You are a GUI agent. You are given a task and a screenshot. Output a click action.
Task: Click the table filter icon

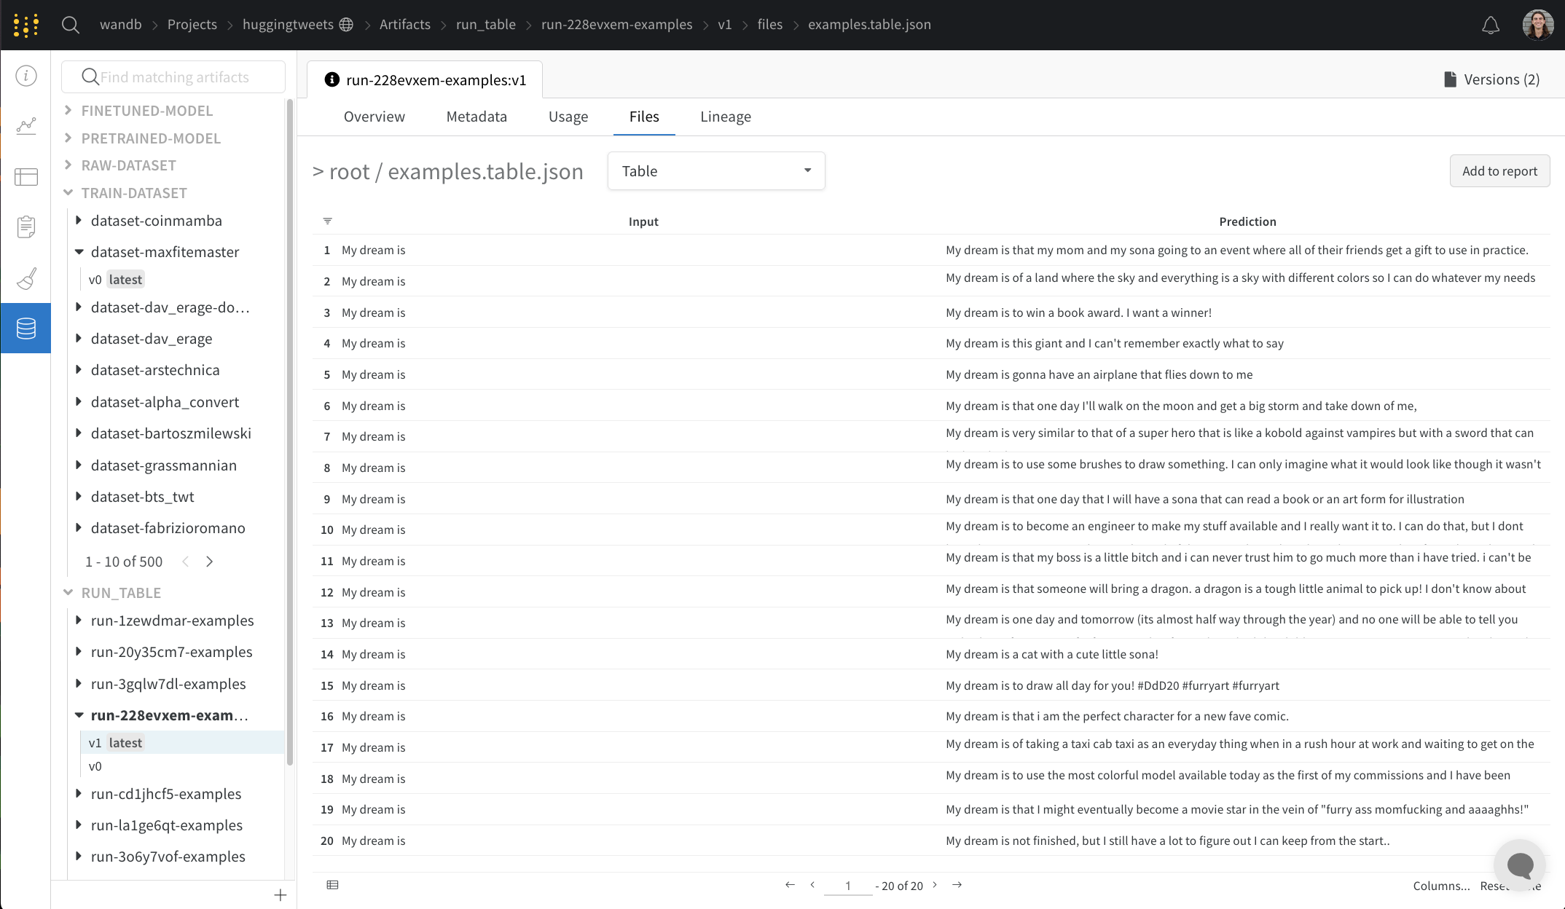pyautogui.click(x=327, y=221)
